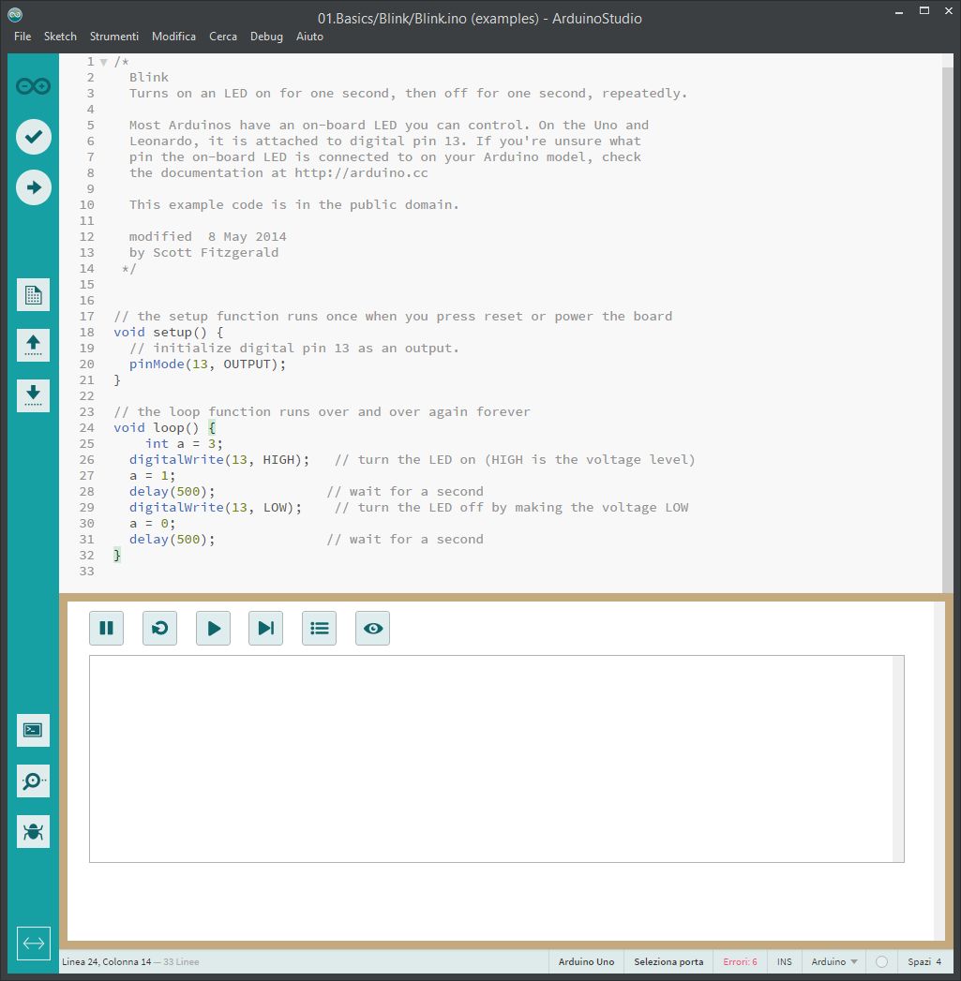This screenshot has width=961, height=981.
Task: Open sketch with the up-arrow icon
Action: pyautogui.click(x=33, y=345)
